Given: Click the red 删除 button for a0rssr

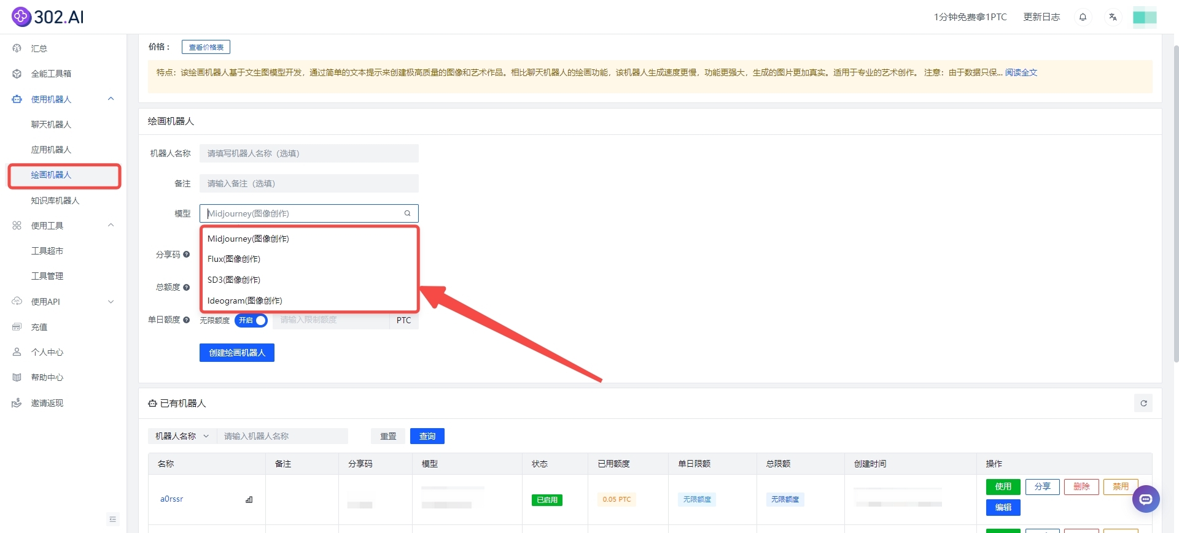Looking at the screenshot, I should (x=1081, y=486).
